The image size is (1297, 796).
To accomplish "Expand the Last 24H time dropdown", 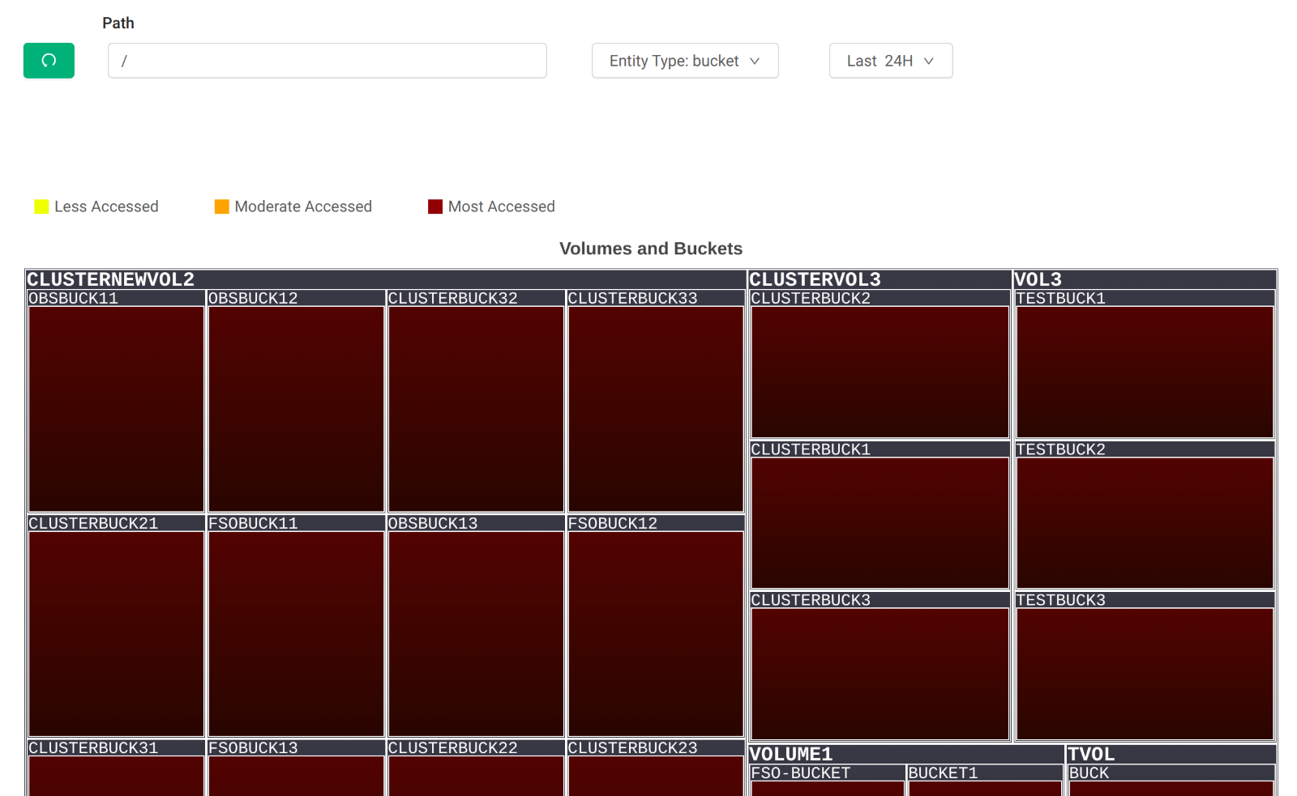I will click(x=890, y=61).
